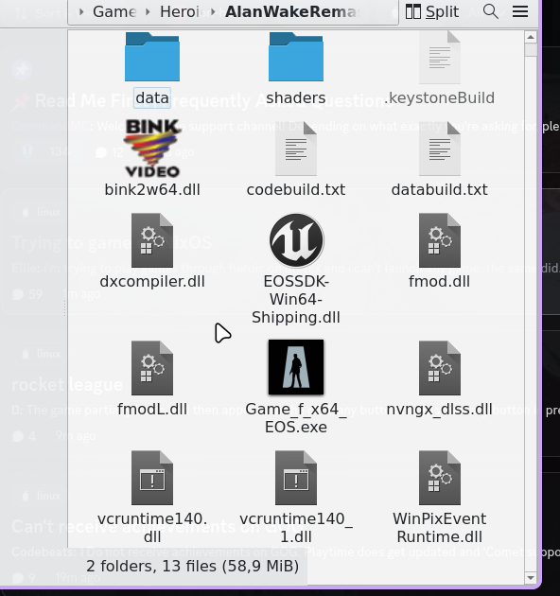
Task: Open the search magnifier in toolbar
Action: [x=490, y=11]
